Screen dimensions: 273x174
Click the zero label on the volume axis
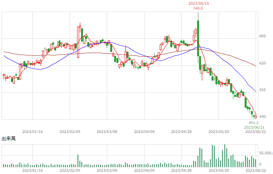[x=260, y=164]
